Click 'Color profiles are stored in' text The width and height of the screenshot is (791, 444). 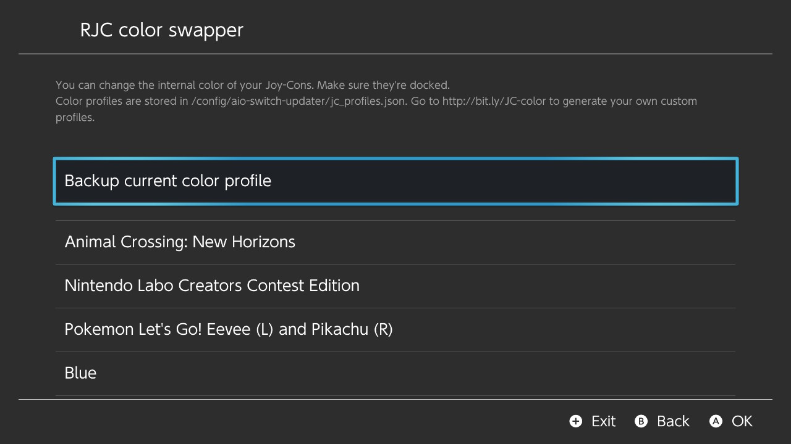click(x=122, y=101)
